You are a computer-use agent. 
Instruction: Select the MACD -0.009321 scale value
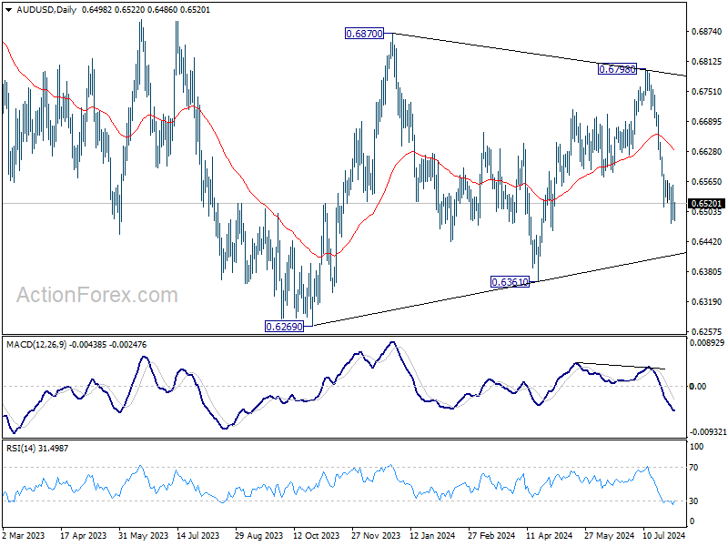708,431
